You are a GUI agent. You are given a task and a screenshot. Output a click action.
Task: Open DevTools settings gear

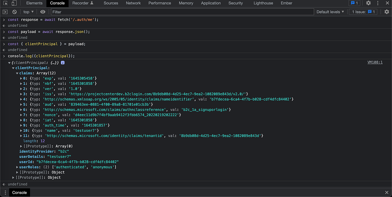[x=368, y=3]
